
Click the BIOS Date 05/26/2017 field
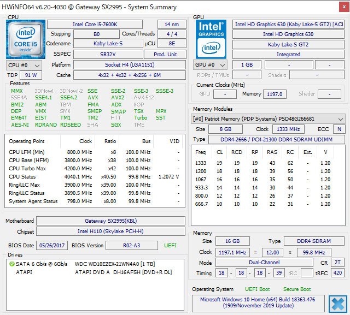(52, 246)
